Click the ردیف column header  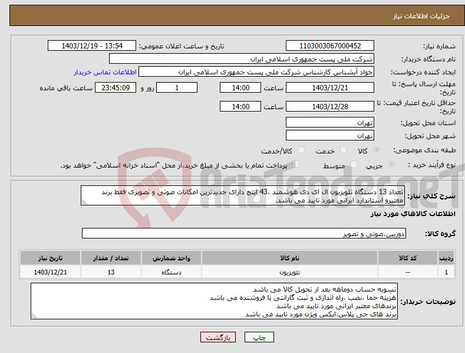[x=446, y=258]
